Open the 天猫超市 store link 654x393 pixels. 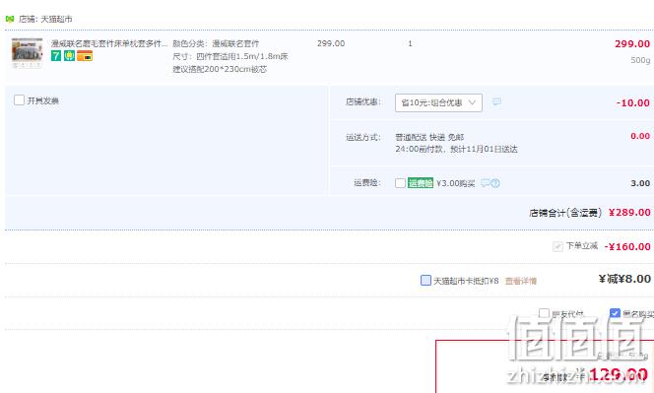pos(56,19)
